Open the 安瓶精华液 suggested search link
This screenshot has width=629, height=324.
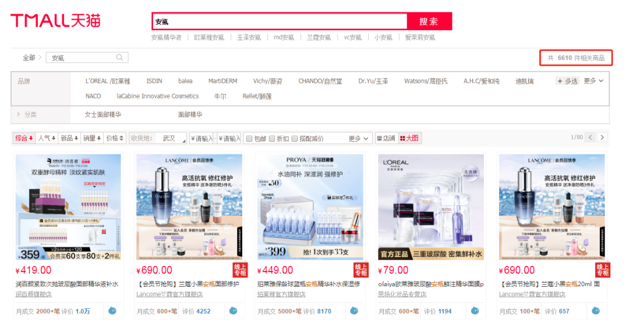pos(166,37)
